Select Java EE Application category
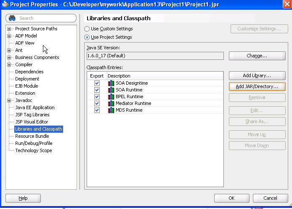This screenshot has width=292, height=209. (x=35, y=107)
